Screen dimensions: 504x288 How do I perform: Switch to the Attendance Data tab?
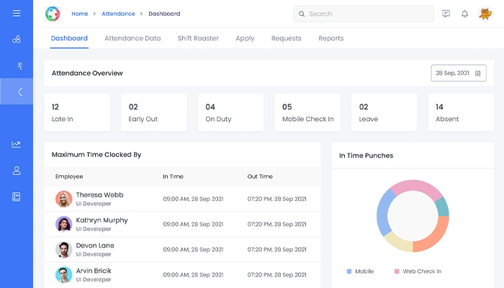click(x=132, y=38)
